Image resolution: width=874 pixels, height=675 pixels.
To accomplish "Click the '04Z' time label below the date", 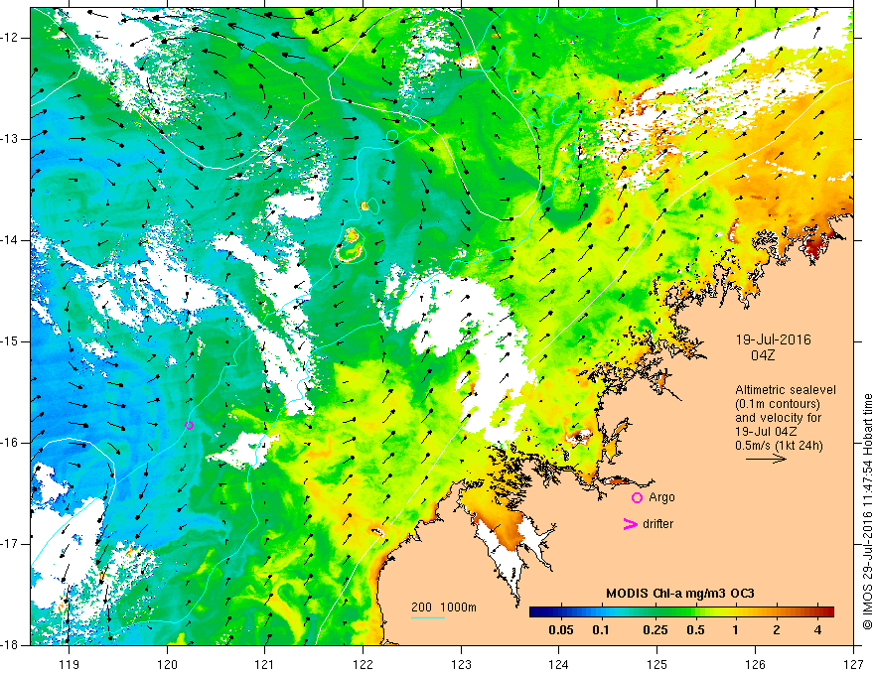I will coord(763,355).
